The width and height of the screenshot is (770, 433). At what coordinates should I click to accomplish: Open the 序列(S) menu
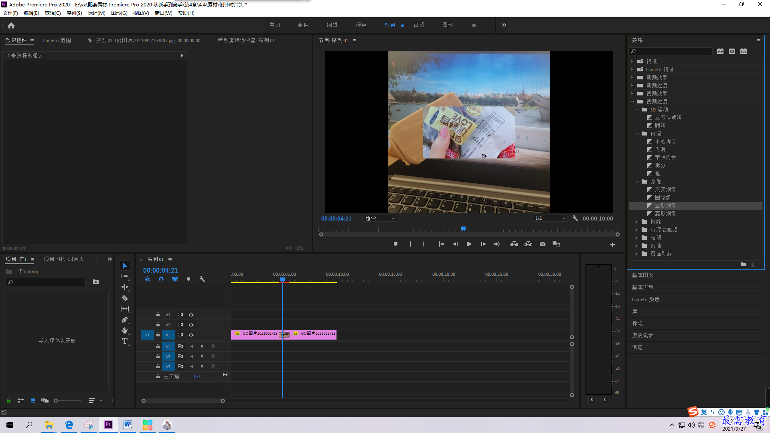click(74, 13)
